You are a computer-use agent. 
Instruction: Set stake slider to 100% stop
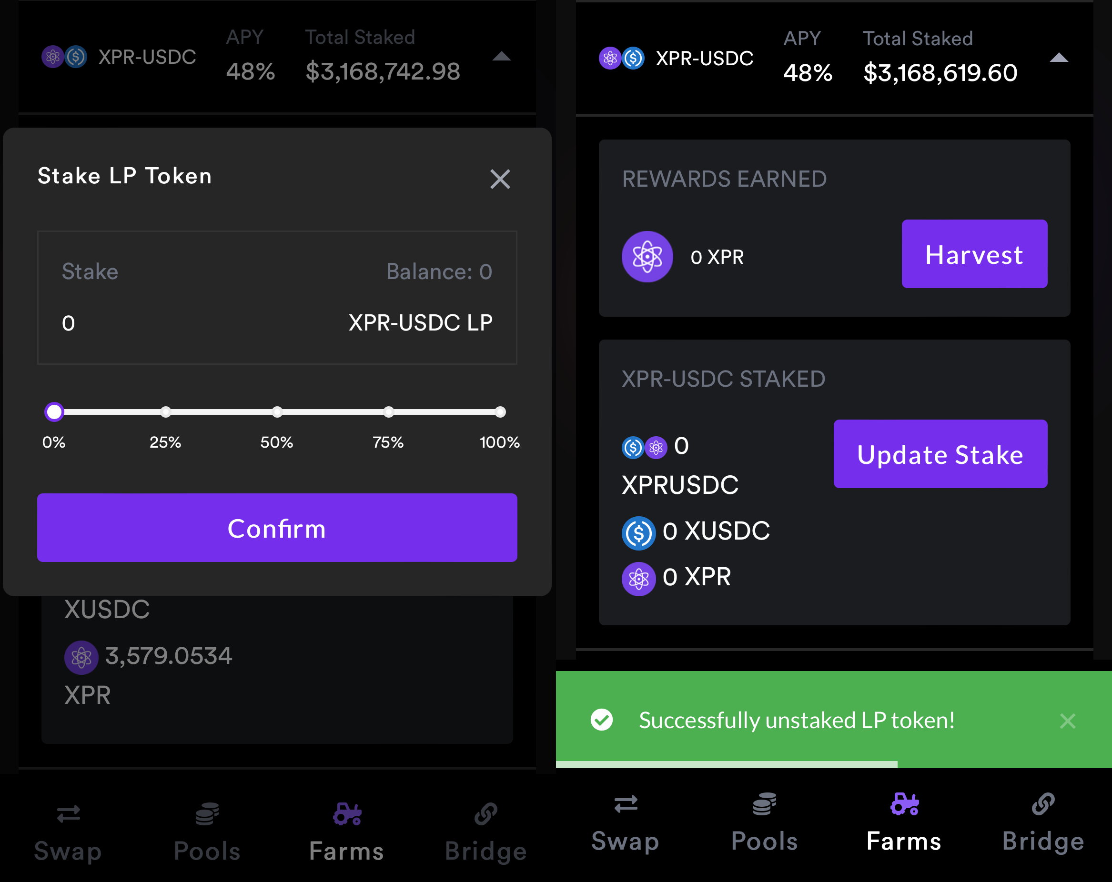point(500,411)
